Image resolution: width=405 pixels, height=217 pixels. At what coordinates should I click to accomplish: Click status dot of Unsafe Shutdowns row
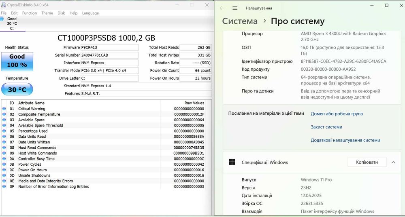coord(4,175)
